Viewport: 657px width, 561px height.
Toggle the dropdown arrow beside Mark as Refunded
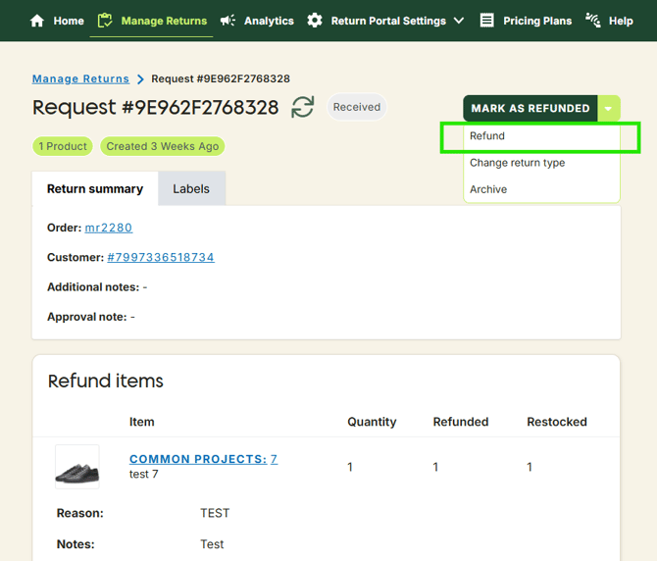(609, 109)
